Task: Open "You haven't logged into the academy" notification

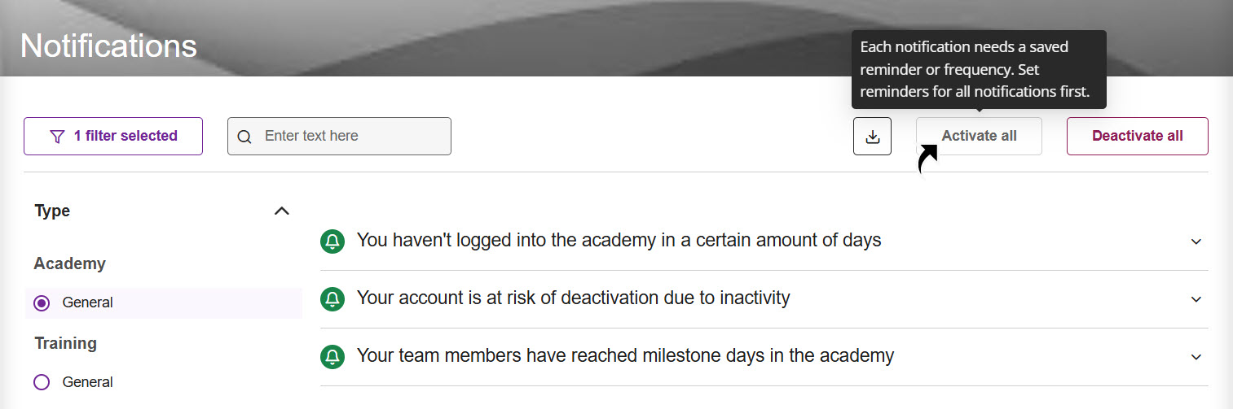Action: (x=619, y=241)
